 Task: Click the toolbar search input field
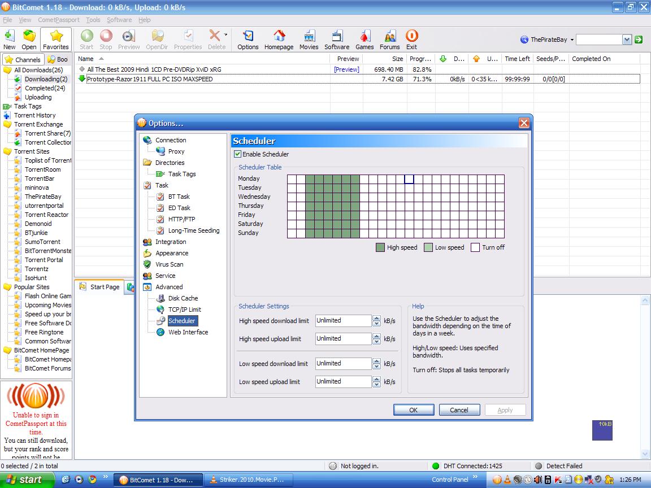tap(600, 40)
